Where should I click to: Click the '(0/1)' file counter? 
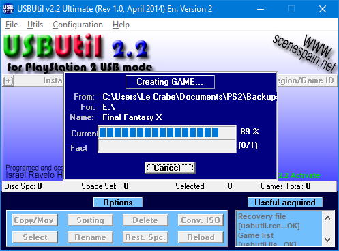click(x=248, y=145)
